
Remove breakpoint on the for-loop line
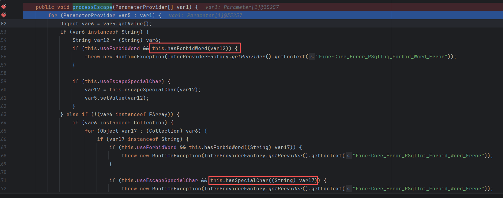tap(4, 15)
